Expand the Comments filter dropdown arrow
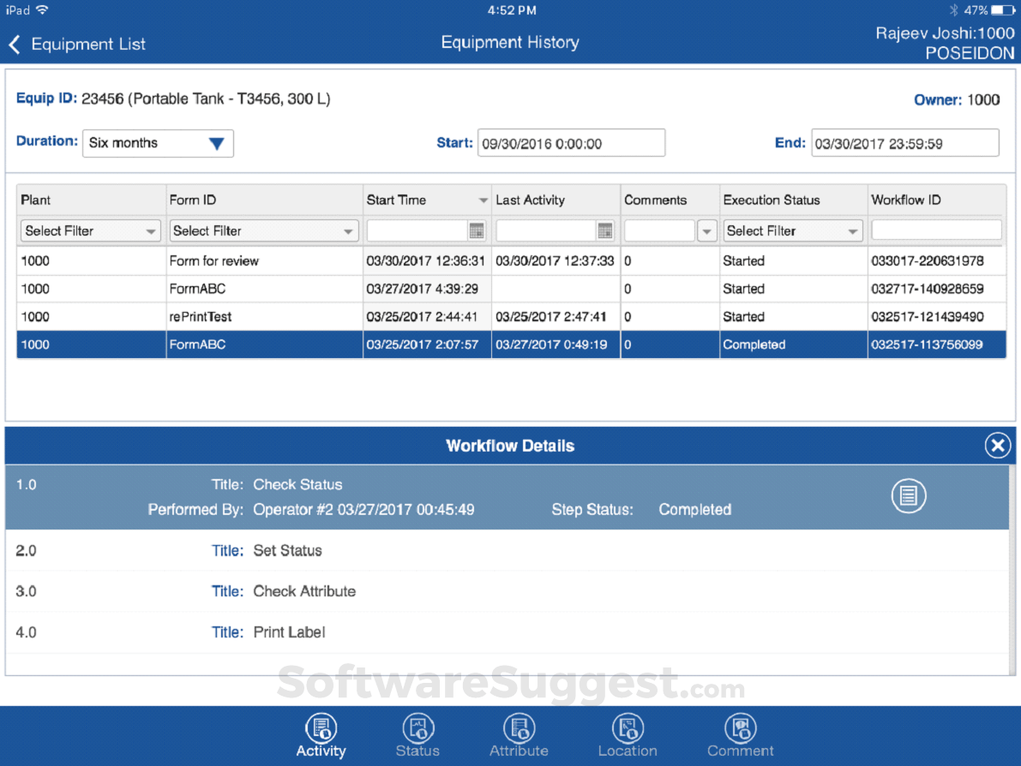This screenshot has height=766, width=1021. tap(707, 230)
